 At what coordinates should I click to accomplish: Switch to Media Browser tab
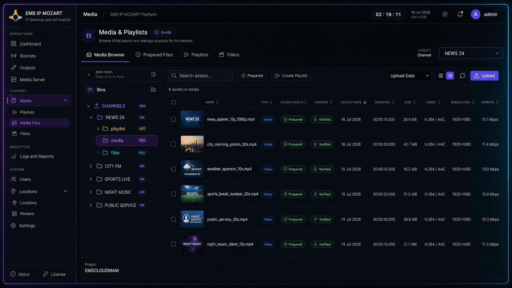coord(105,55)
